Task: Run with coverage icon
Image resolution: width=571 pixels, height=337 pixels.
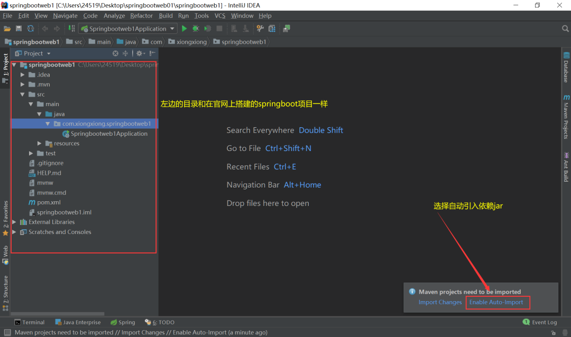Action: click(208, 29)
